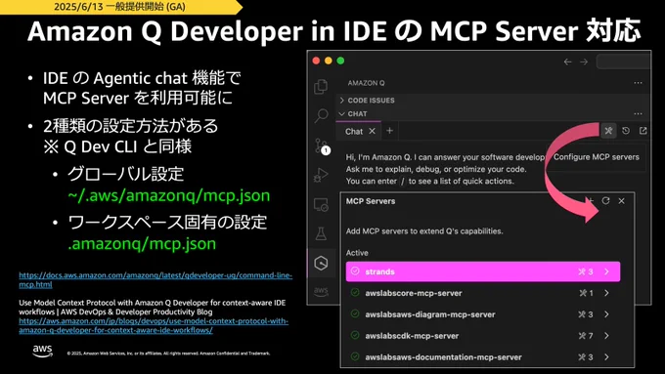Click the yellow macOS minimize button
Image resolution: width=665 pixels, height=374 pixels.
329,61
